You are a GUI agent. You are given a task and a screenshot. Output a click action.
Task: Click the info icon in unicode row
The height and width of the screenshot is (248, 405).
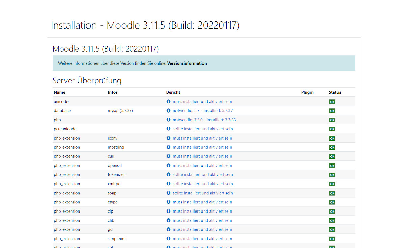(169, 101)
